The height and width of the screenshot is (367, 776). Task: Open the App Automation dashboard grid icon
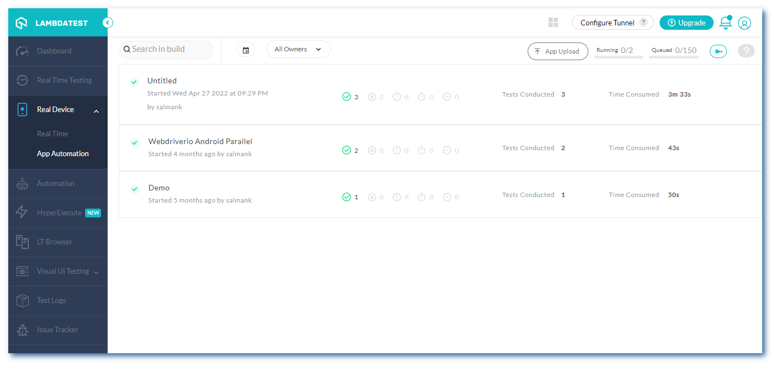click(x=553, y=22)
